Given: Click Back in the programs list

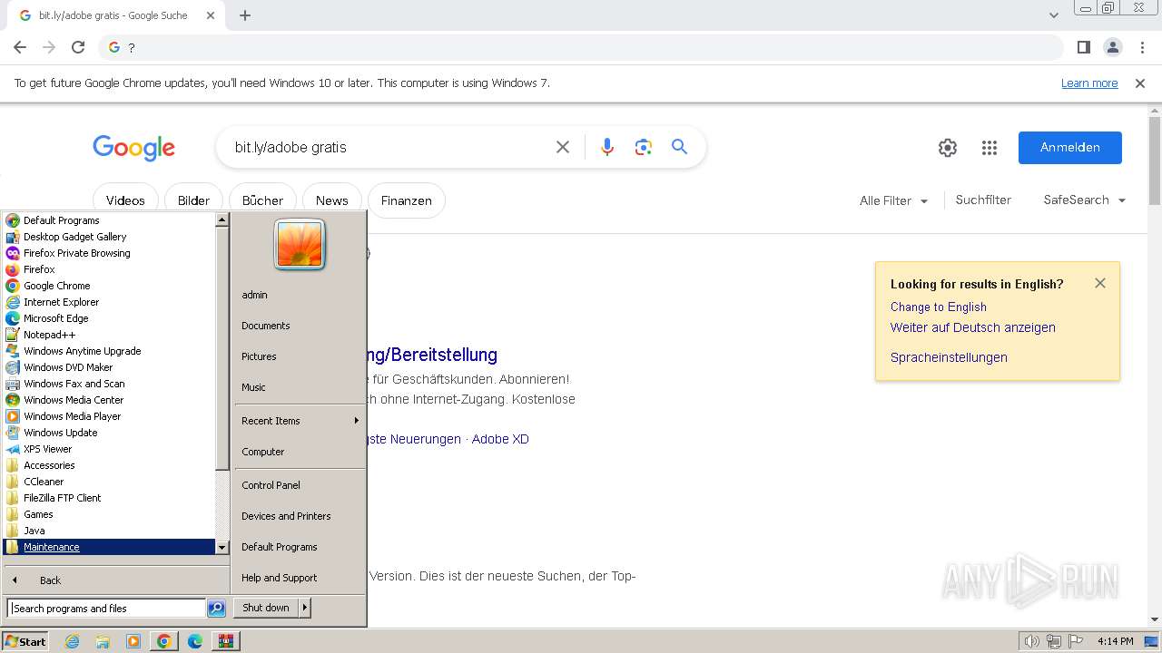Looking at the screenshot, I should pos(50,580).
